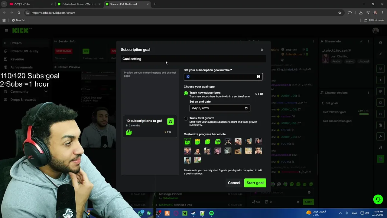Open the browser downloads panel

361,13
